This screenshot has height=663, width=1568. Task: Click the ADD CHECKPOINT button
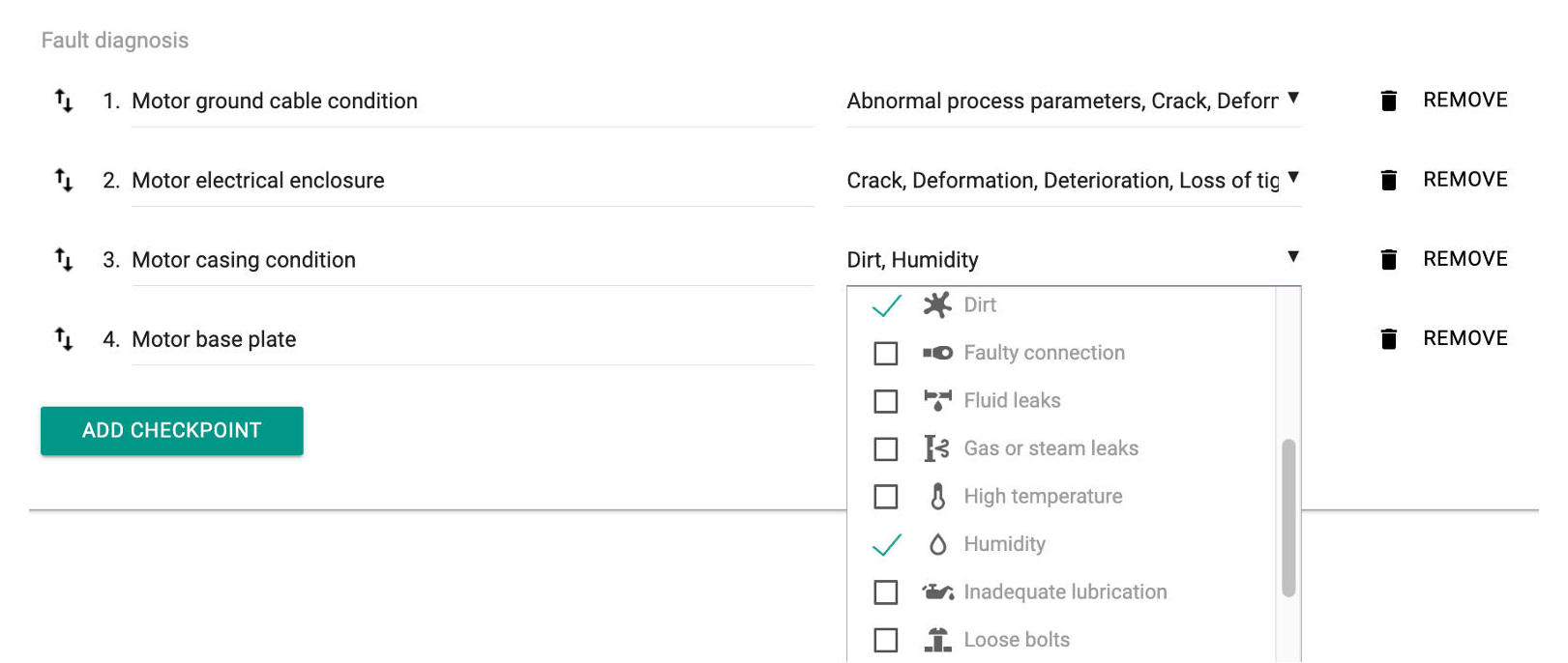coord(172,431)
